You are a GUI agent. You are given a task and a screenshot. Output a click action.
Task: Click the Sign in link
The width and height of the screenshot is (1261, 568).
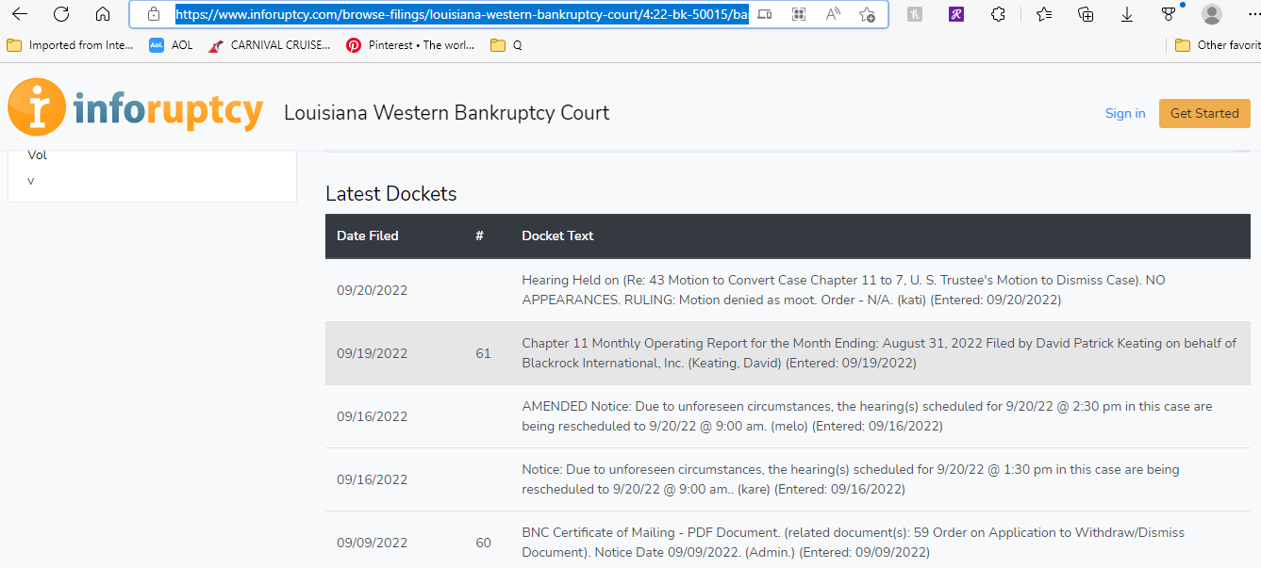coord(1125,113)
